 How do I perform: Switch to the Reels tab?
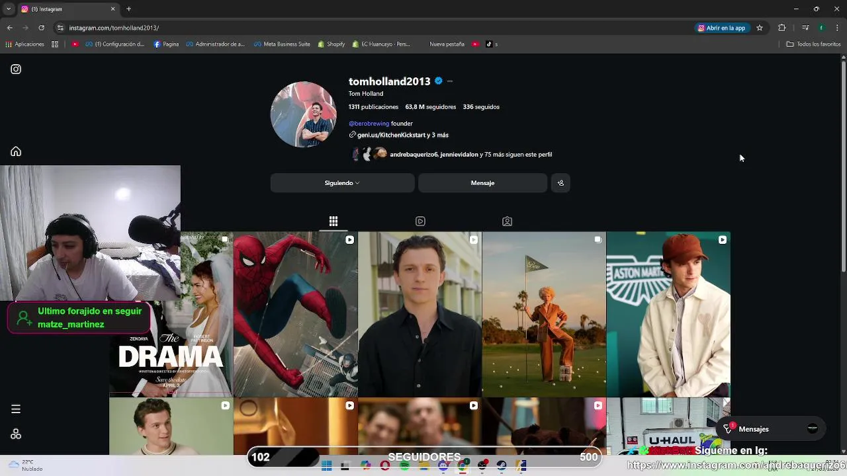coord(420,221)
